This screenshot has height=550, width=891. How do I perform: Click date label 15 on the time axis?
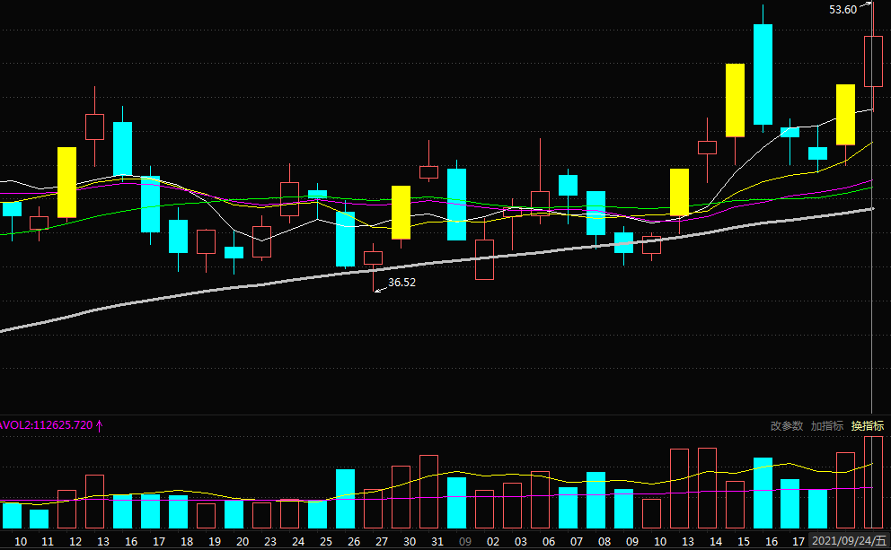point(744,542)
